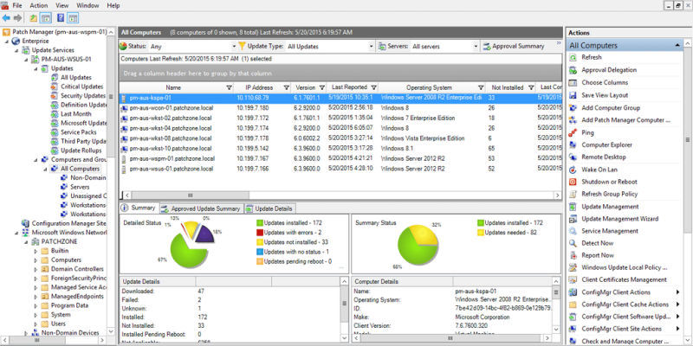This screenshot has height=346, width=693.
Task: Launch Remote Desktop action
Action: [x=603, y=157]
